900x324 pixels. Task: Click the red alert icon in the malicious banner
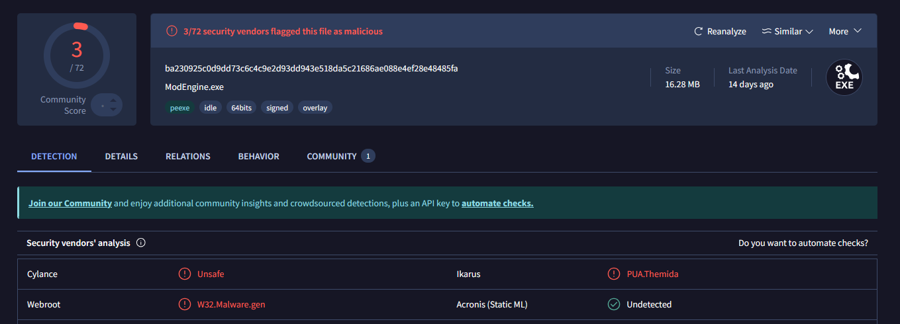pos(172,31)
